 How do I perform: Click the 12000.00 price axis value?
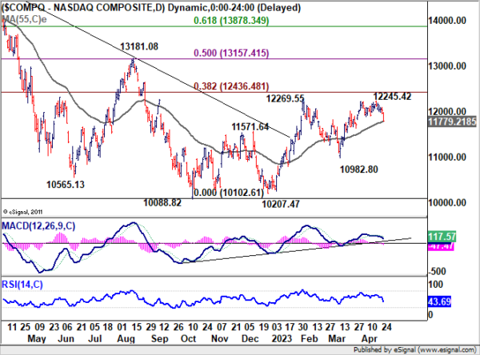tap(447, 111)
